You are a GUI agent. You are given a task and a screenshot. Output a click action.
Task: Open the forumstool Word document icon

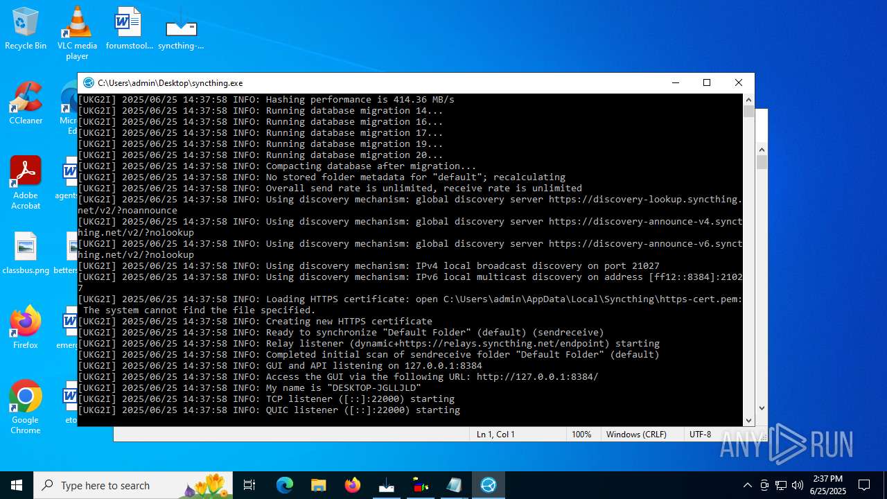[129, 29]
